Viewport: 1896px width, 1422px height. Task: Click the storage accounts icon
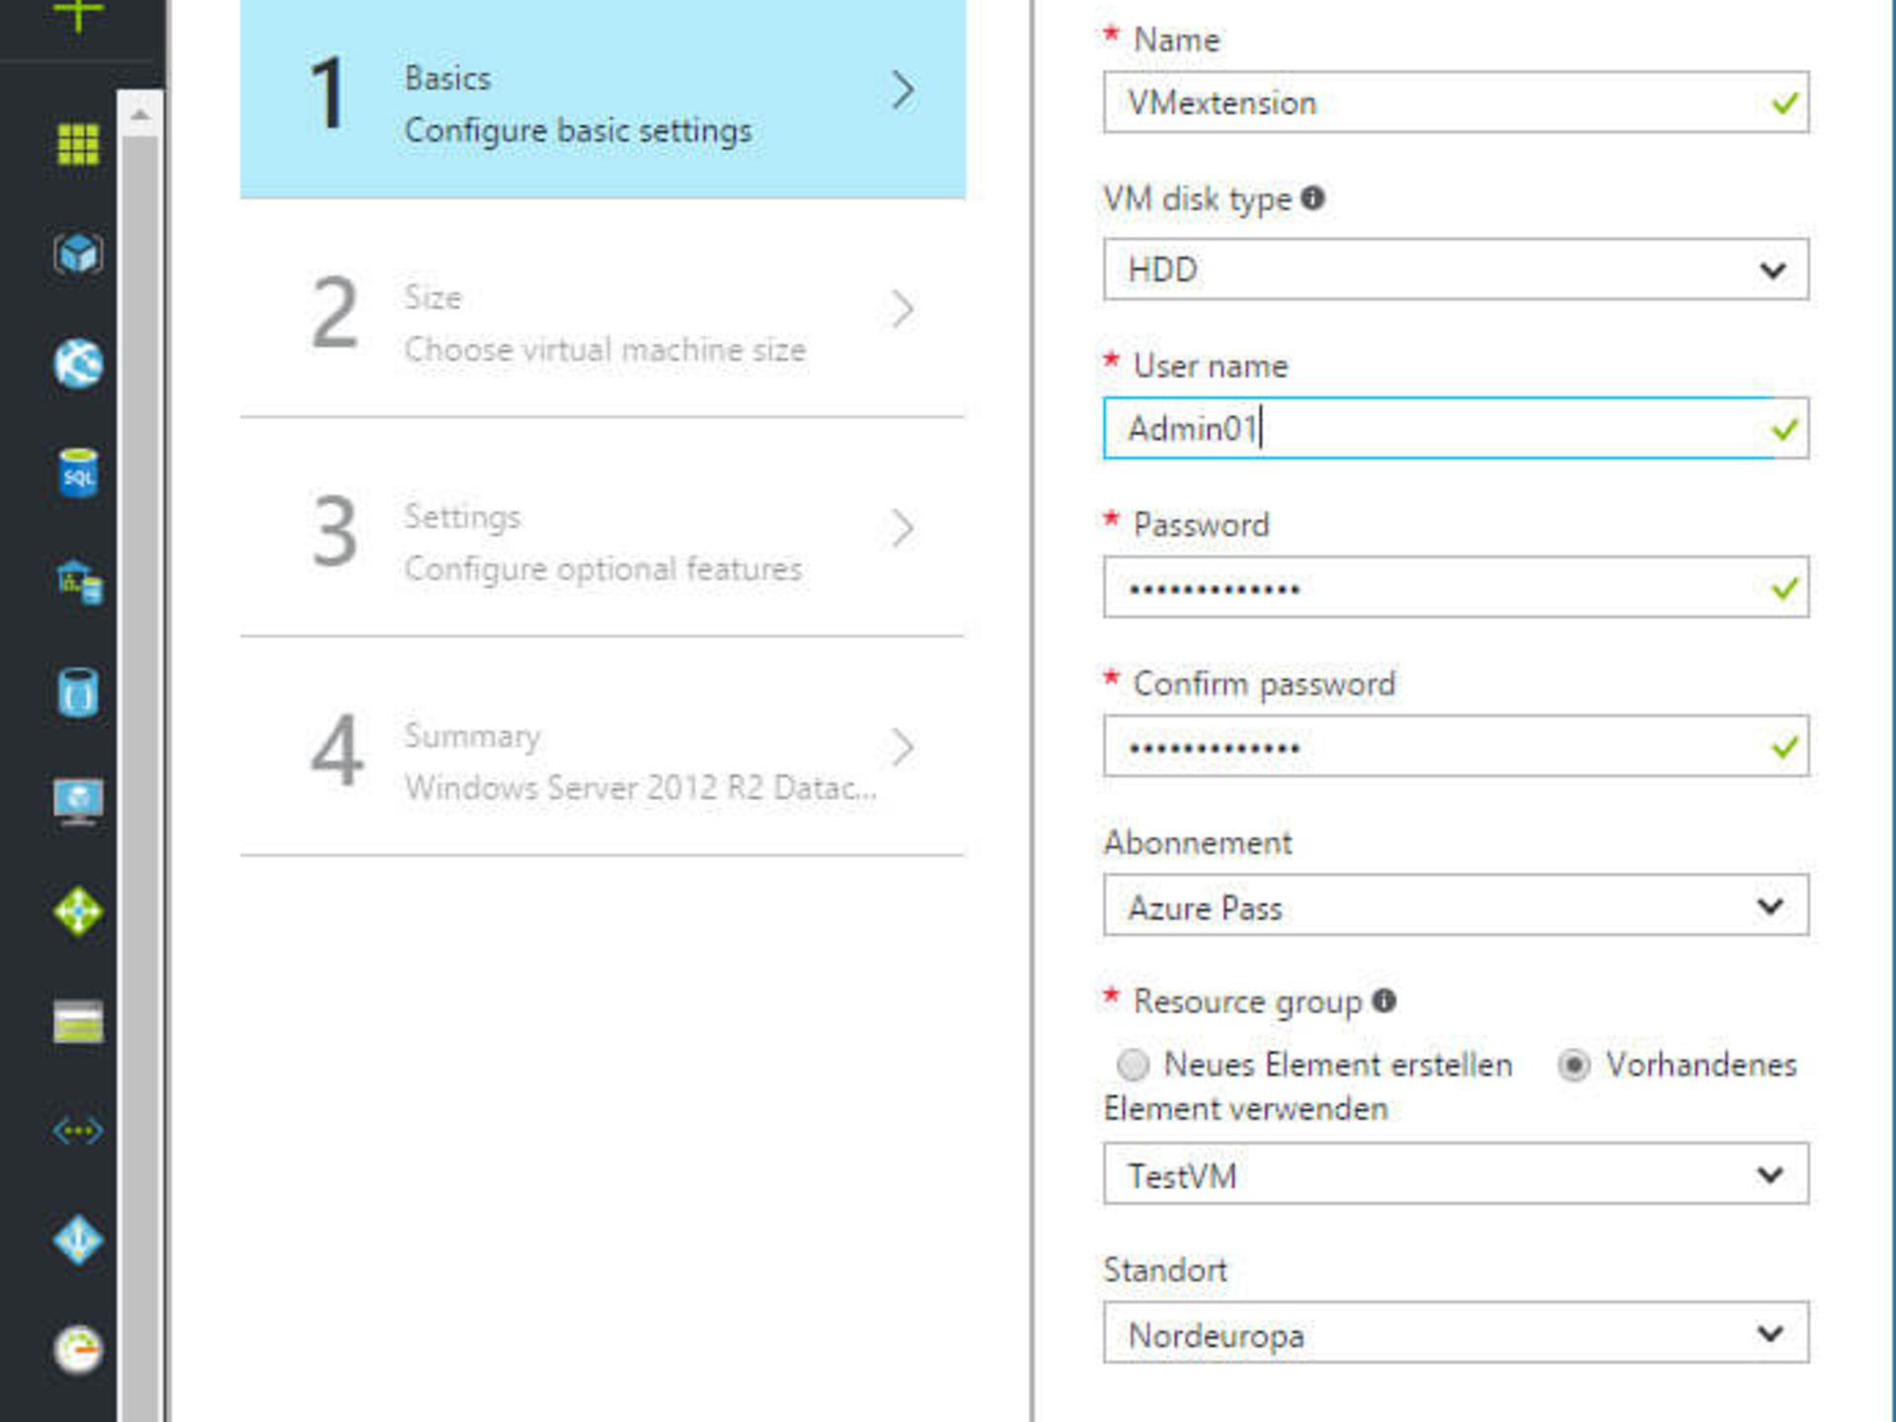pyautogui.click(x=78, y=1021)
